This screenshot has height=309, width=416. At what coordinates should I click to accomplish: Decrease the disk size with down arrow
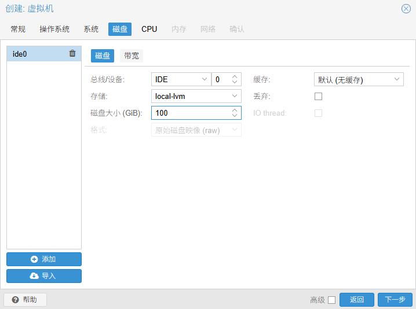click(x=235, y=116)
